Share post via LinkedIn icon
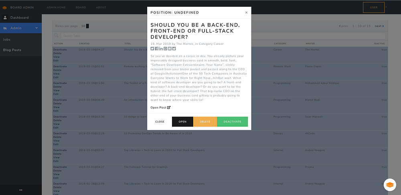Viewport: 401px width, 195px height. (161, 48)
